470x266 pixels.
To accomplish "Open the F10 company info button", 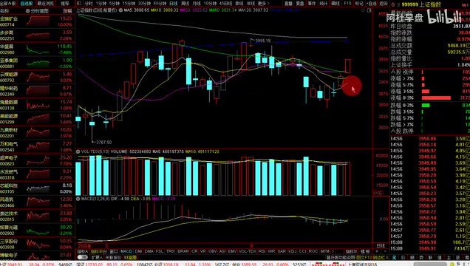I will [x=347, y=3].
